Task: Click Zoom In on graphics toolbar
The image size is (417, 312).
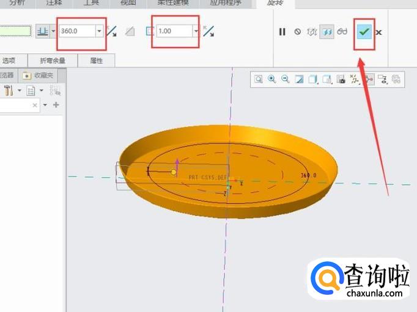Action: 271,79
